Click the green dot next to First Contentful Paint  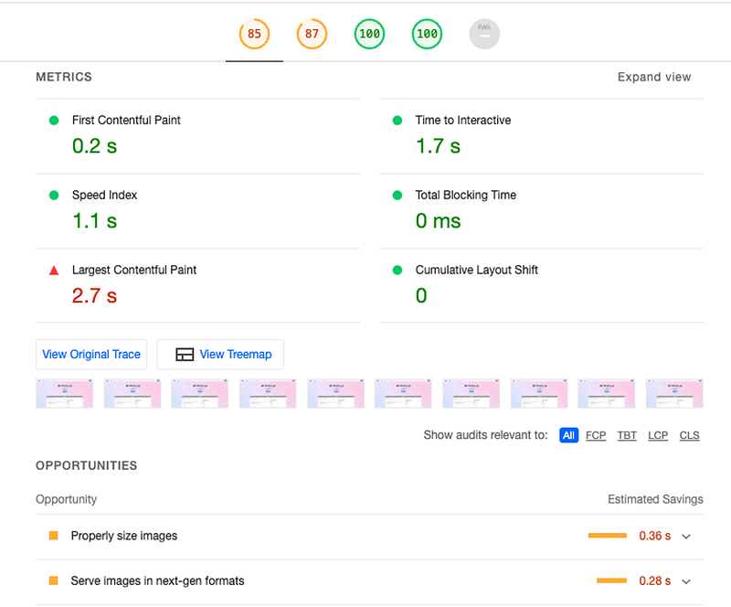click(x=54, y=121)
